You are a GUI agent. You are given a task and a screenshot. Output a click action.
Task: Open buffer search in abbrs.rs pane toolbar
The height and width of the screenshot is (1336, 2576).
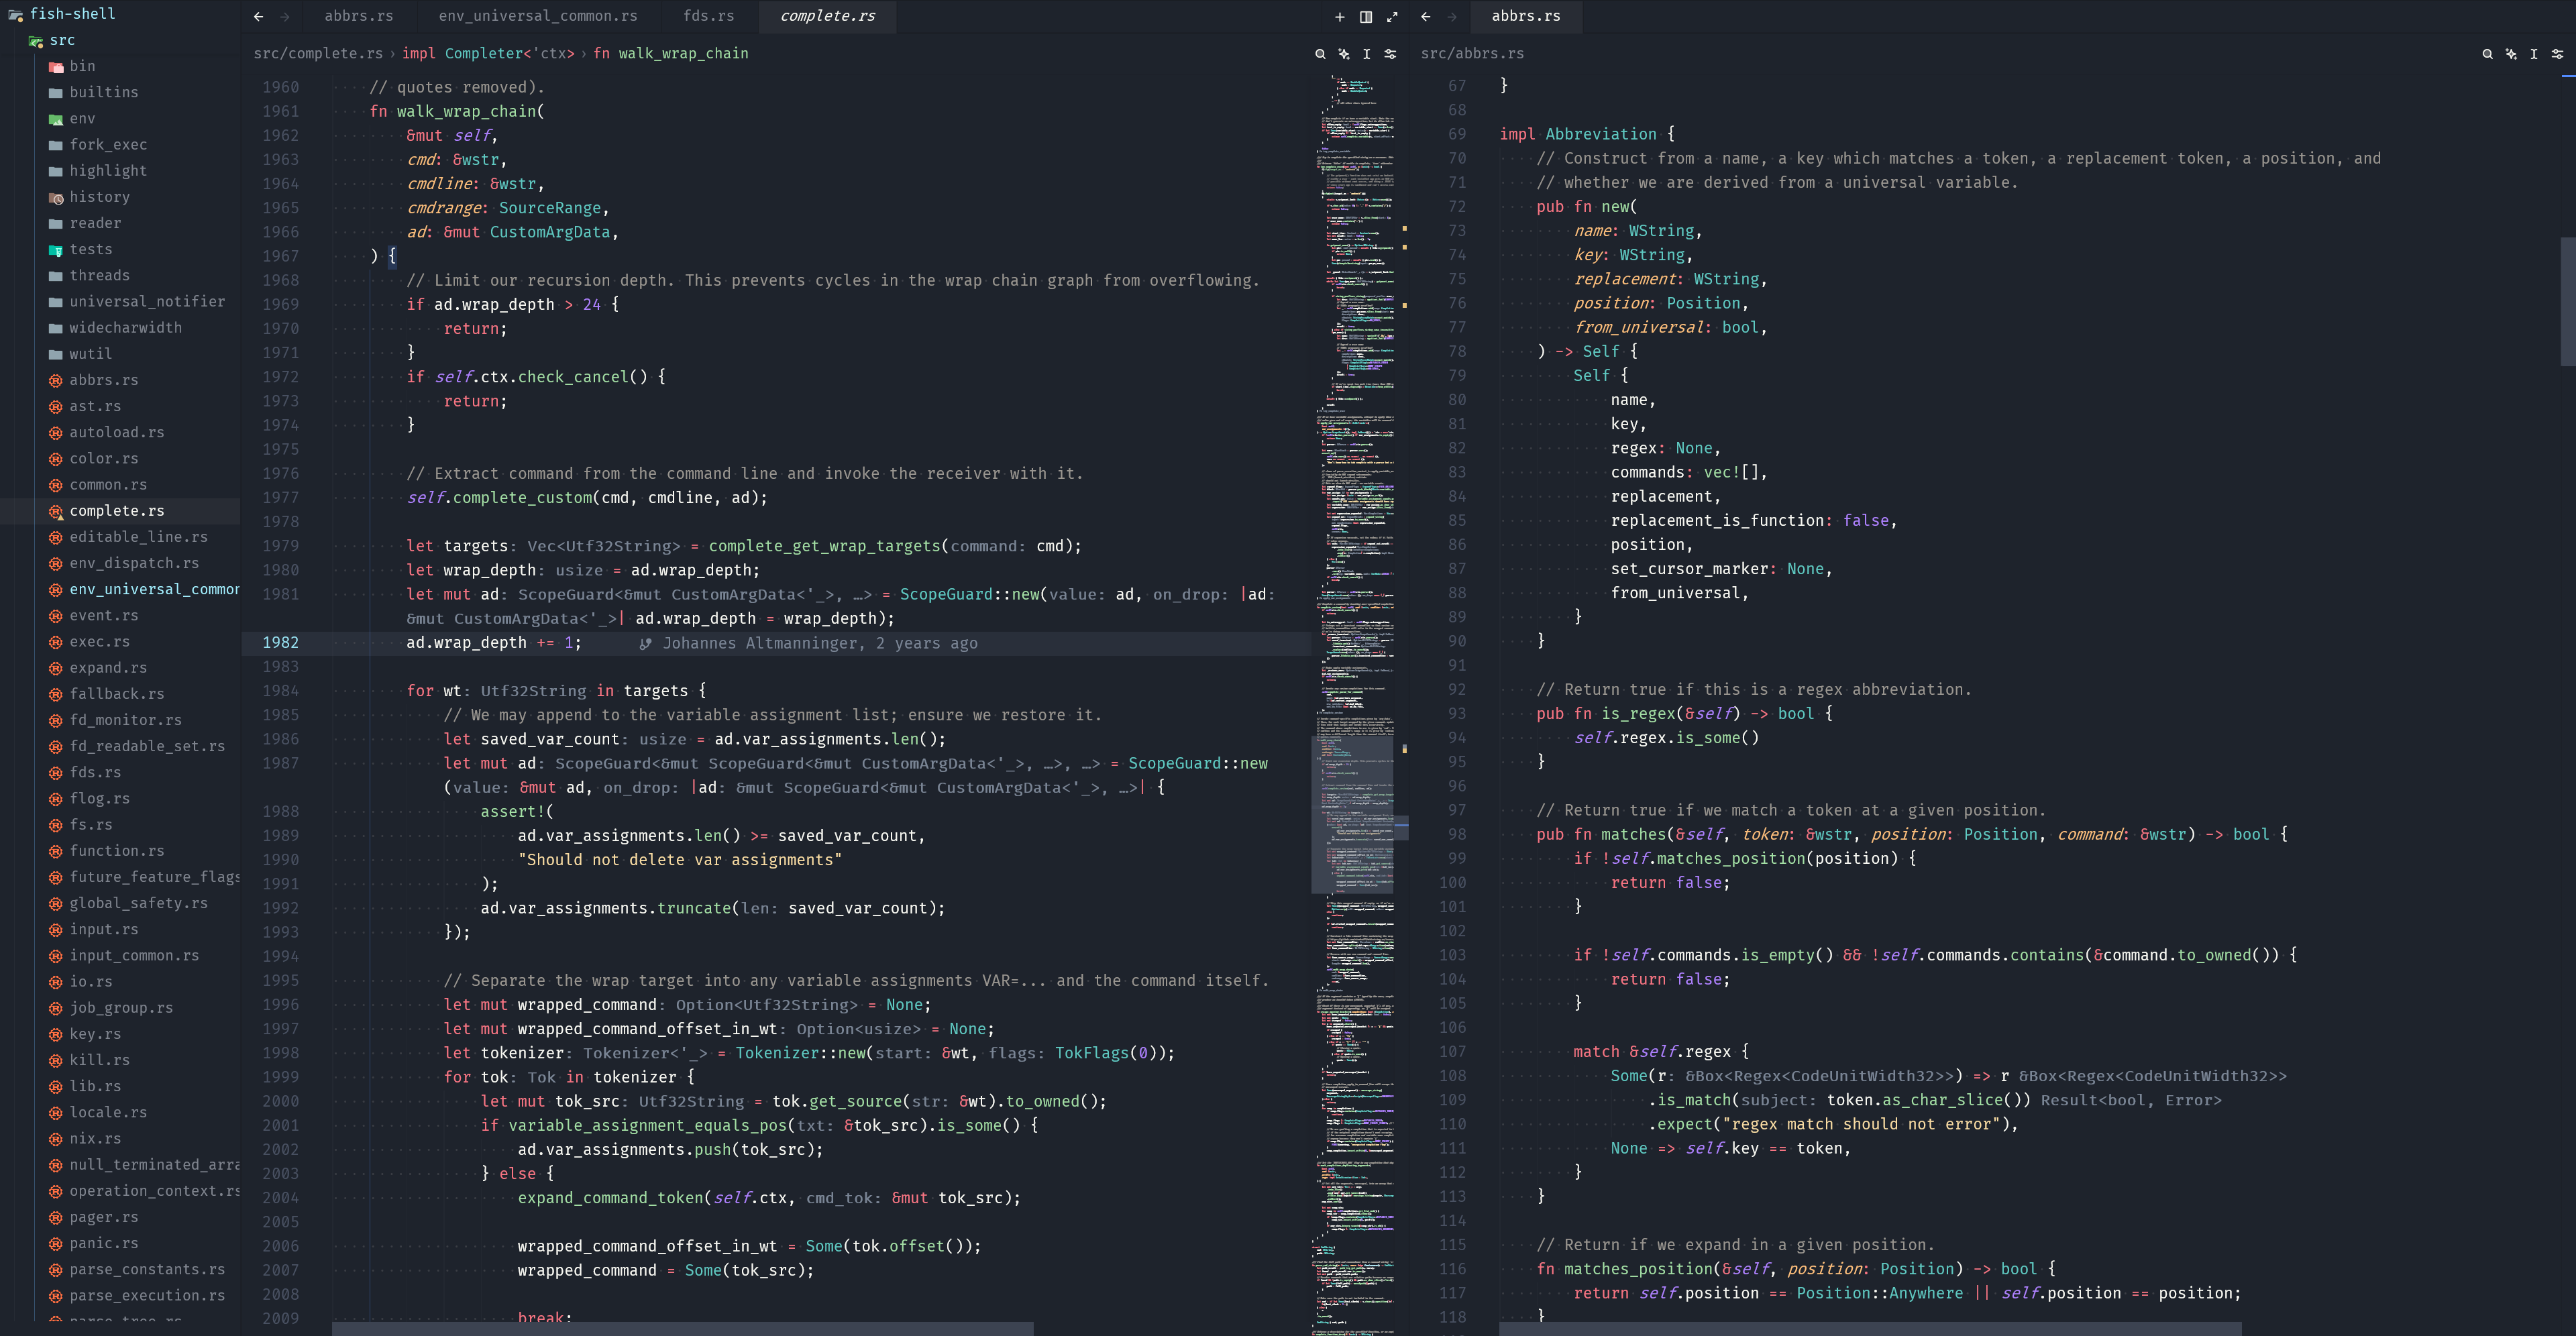[2487, 54]
